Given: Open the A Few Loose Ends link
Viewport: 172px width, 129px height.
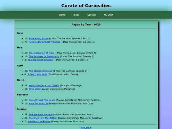Looking at the screenshot, I should 37,74.
